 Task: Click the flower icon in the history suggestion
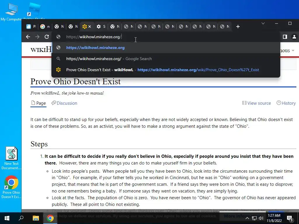(58, 70)
